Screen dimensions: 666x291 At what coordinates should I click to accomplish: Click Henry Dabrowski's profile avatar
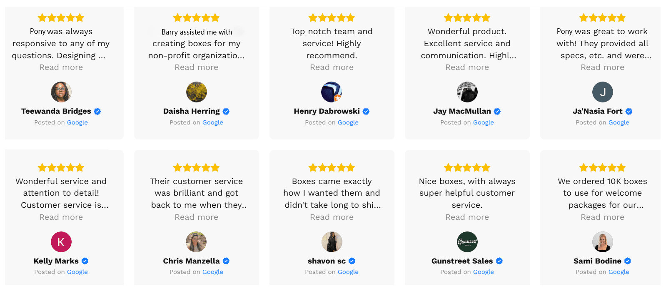click(332, 92)
